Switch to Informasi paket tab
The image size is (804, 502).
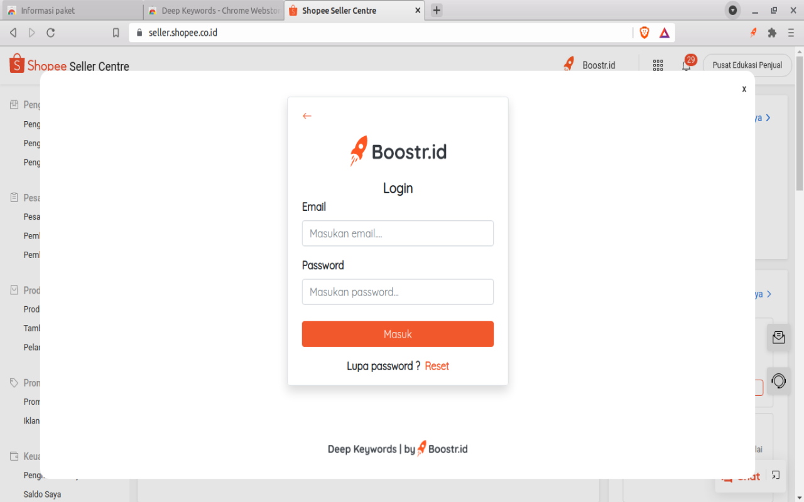pos(72,11)
